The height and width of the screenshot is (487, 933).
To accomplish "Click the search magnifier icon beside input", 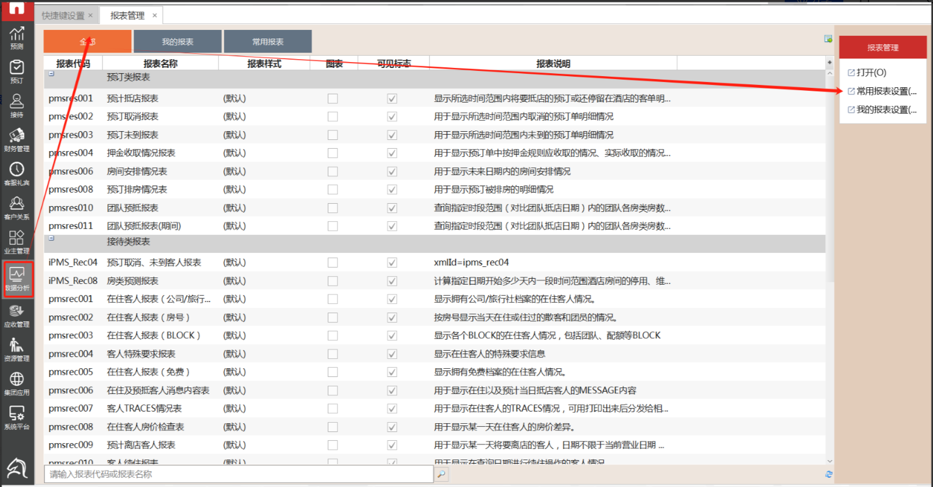I will pyautogui.click(x=441, y=474).
